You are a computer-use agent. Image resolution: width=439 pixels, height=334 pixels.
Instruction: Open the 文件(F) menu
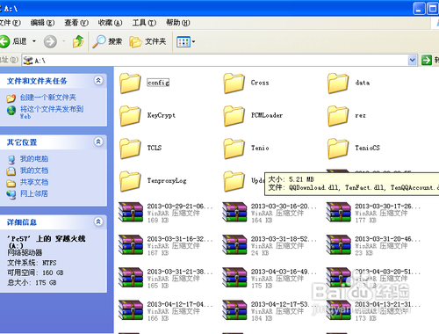[11, 23]
